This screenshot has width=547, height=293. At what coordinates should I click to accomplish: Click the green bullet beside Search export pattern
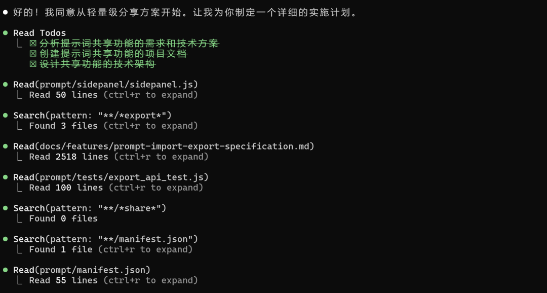5,115
